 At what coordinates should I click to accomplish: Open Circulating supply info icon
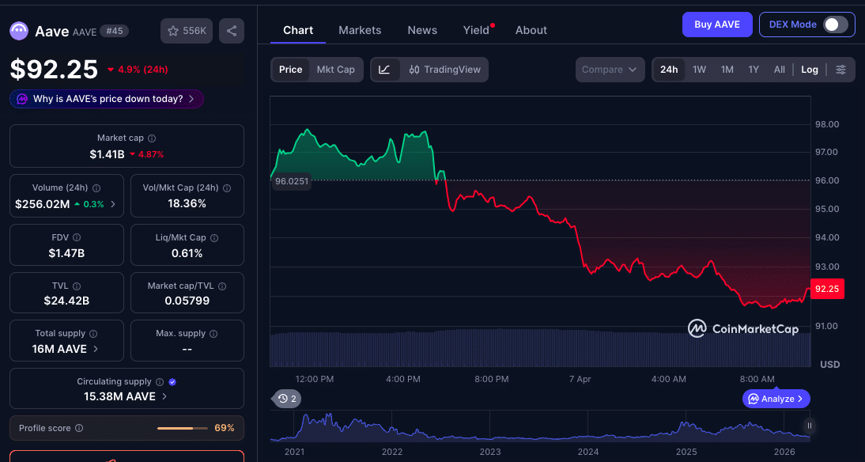click(160, 381)
